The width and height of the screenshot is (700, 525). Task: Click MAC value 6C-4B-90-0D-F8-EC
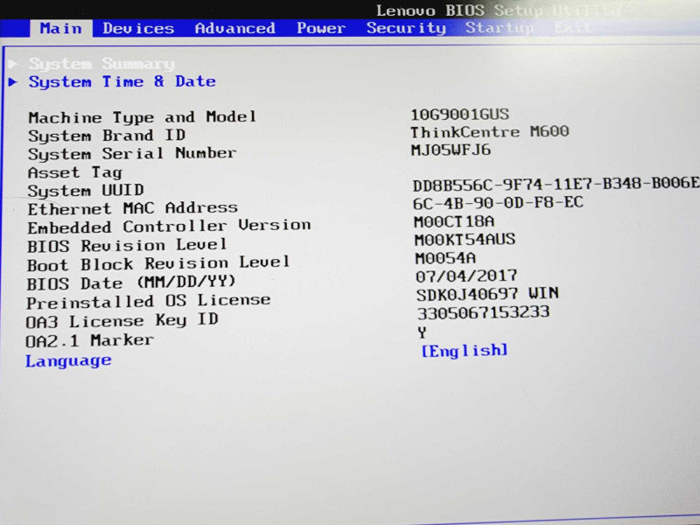tap(498, 203)
